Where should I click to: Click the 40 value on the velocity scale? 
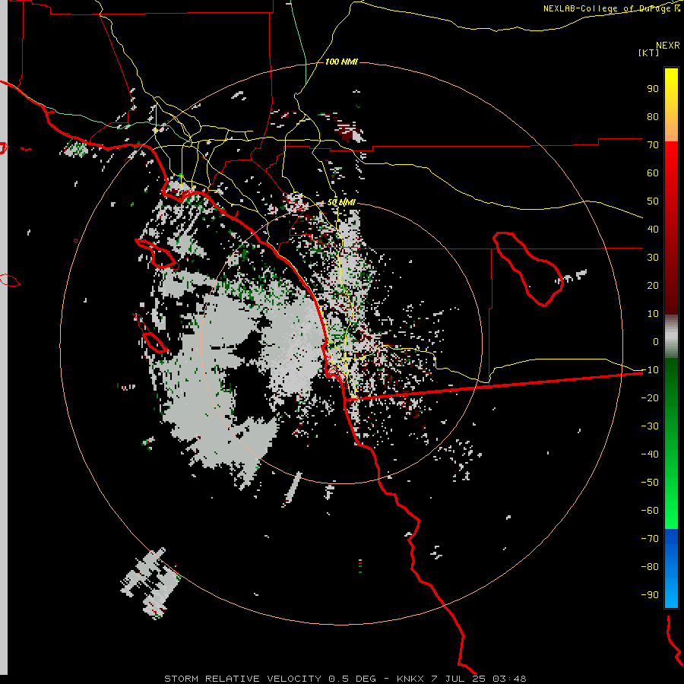tap(653, 230)
